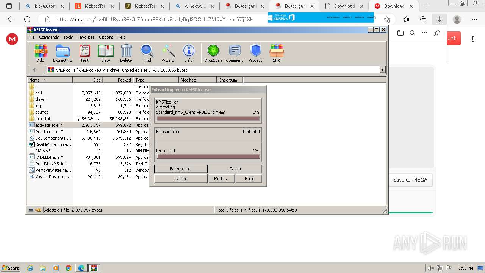Sort file list by Name column
The height and width of the screenshot is (273, 485).
pos(50,80)
